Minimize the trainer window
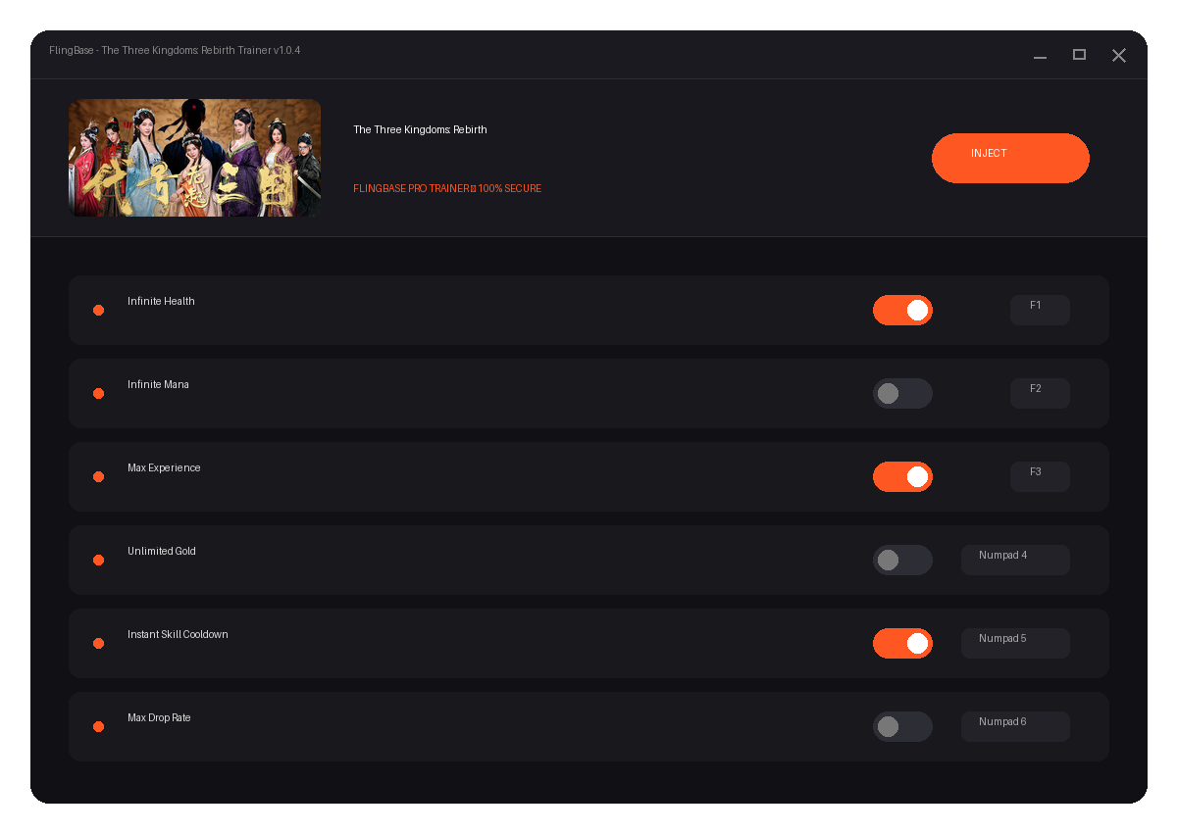This screenshot has width=1177, height=833. [1040, 56]
